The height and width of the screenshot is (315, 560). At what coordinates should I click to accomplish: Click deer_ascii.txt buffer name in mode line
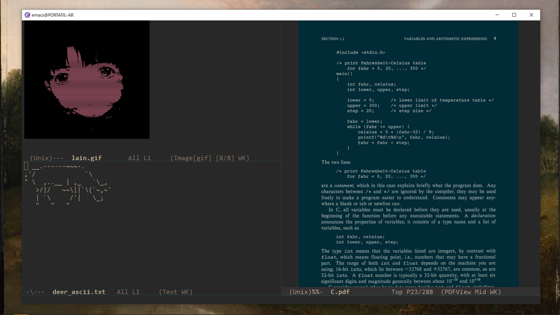click(79, 292)
